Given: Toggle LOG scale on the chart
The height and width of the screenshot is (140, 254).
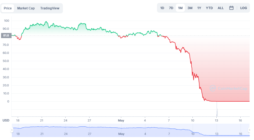Looking at the screenshot, I should (x=244, y=8).
